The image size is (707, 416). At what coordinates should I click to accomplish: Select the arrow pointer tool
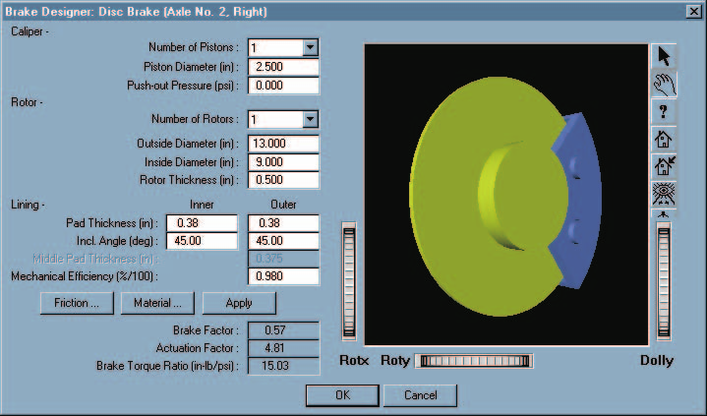[664, 56]
